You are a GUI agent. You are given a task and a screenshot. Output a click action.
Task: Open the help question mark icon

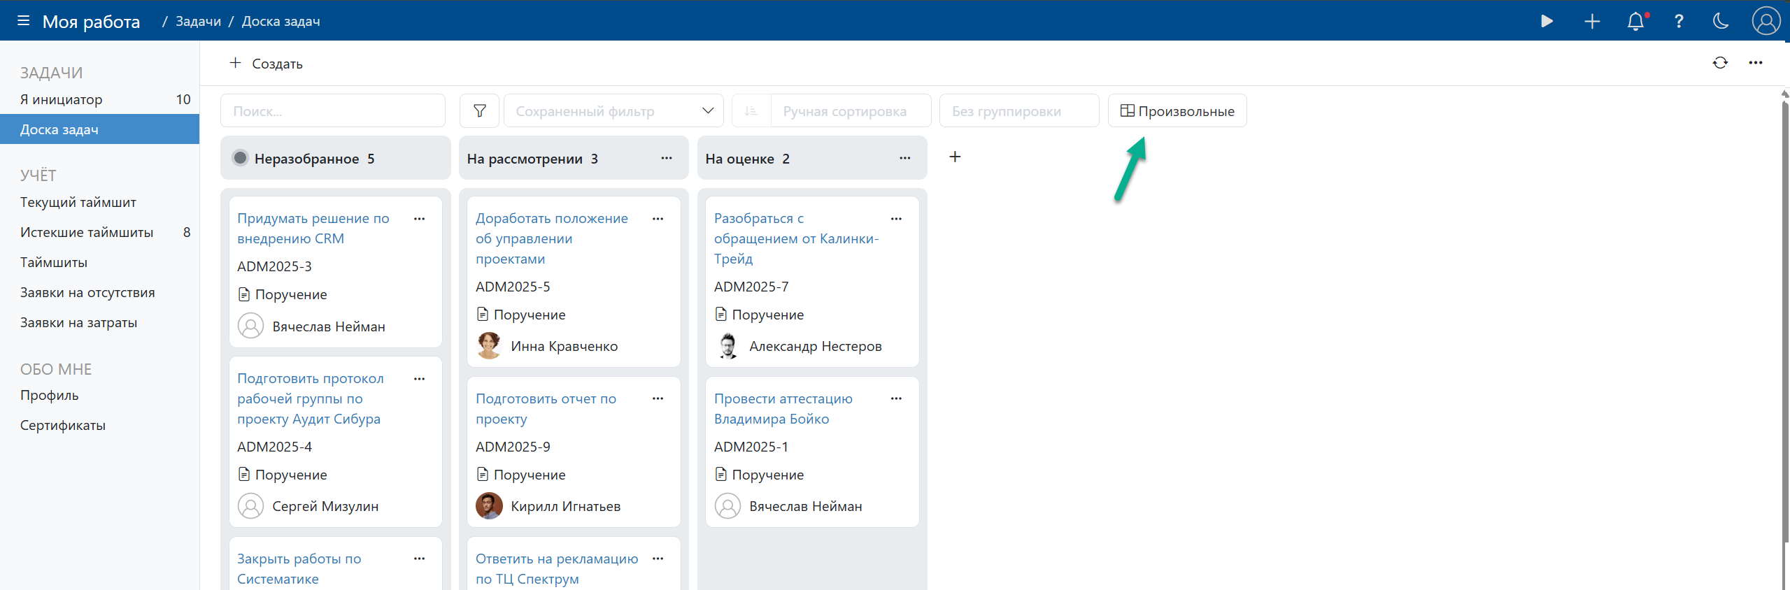tap(1678, 22)
